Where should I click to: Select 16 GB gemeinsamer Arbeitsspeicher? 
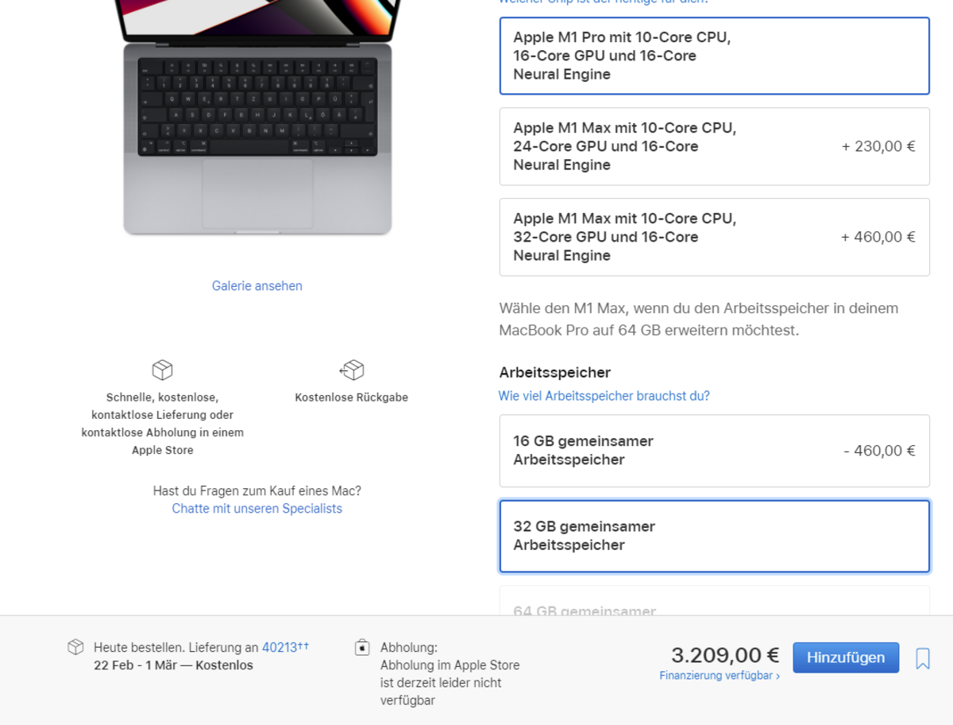point(714,451)
